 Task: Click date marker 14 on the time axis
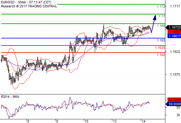click(x=144, y=121)
